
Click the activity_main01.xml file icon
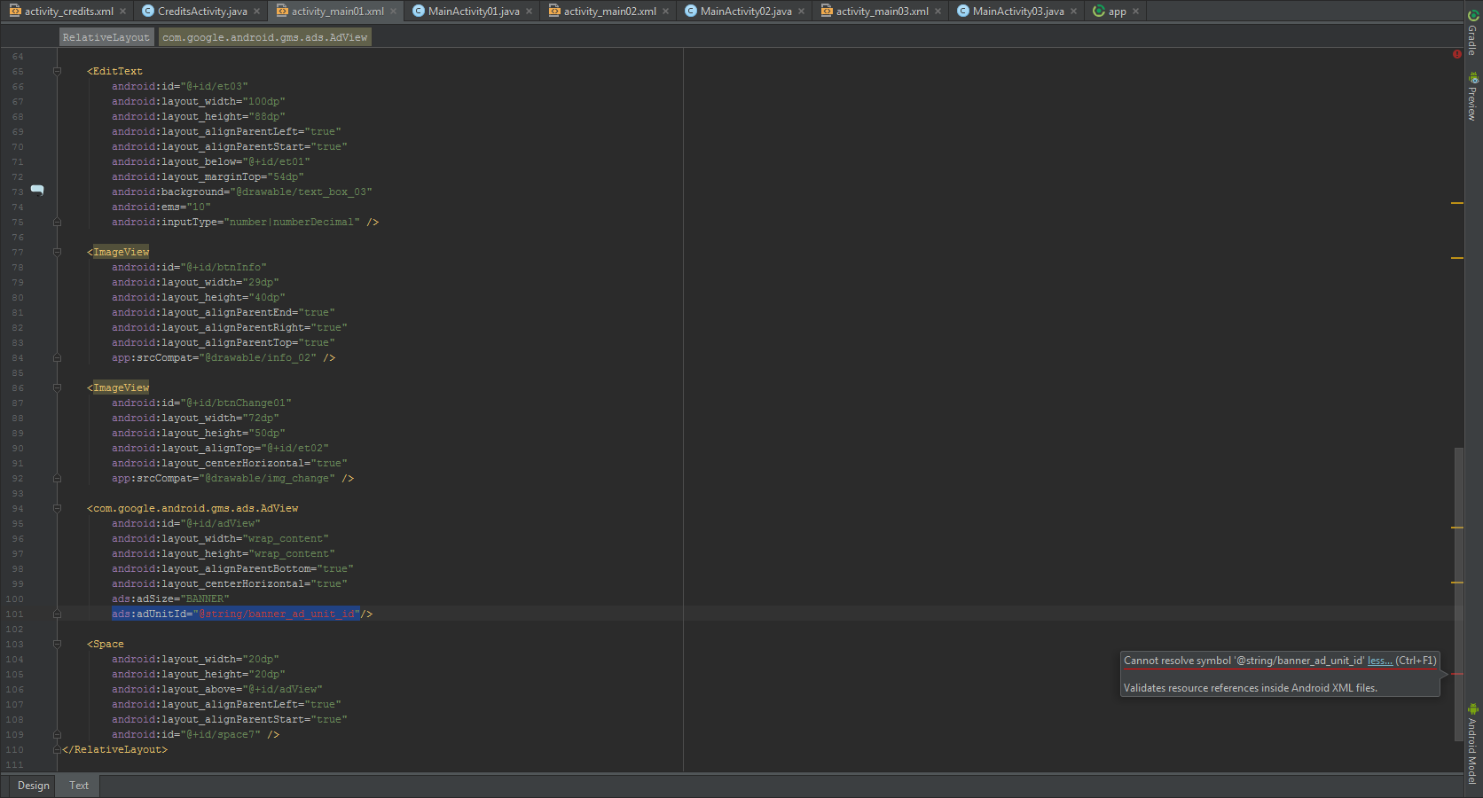pyautogui.click(x=282, y=12)
